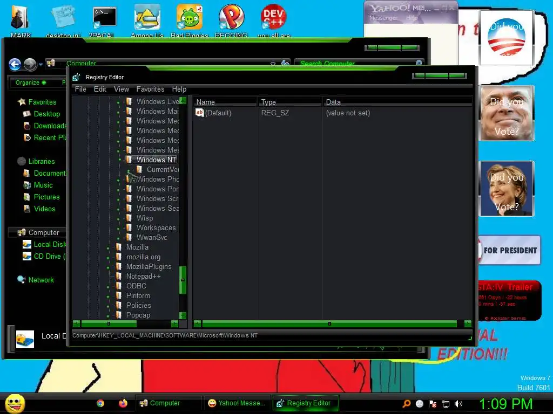
Task: Switch to Computer taskbar button
Action: click(168, 403)
